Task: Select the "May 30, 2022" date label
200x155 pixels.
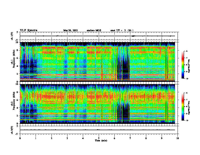Action: click(x=70, y=30)
